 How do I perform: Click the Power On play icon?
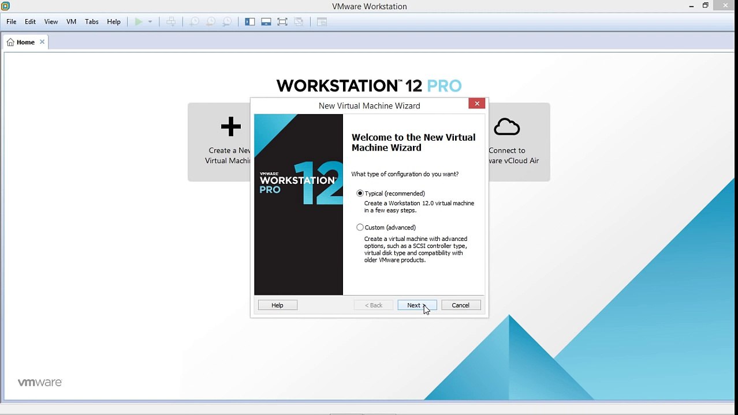[x=138, y=22]
